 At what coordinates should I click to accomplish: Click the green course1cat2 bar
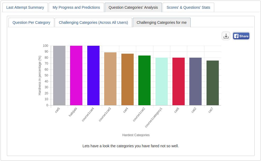pyautogui.click(x=144, y=80)
